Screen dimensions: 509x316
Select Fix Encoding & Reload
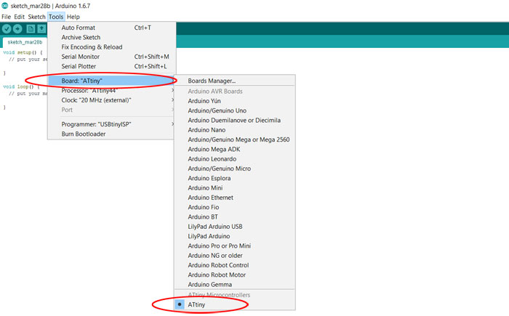pyautogui.click(x=112, y=47)
